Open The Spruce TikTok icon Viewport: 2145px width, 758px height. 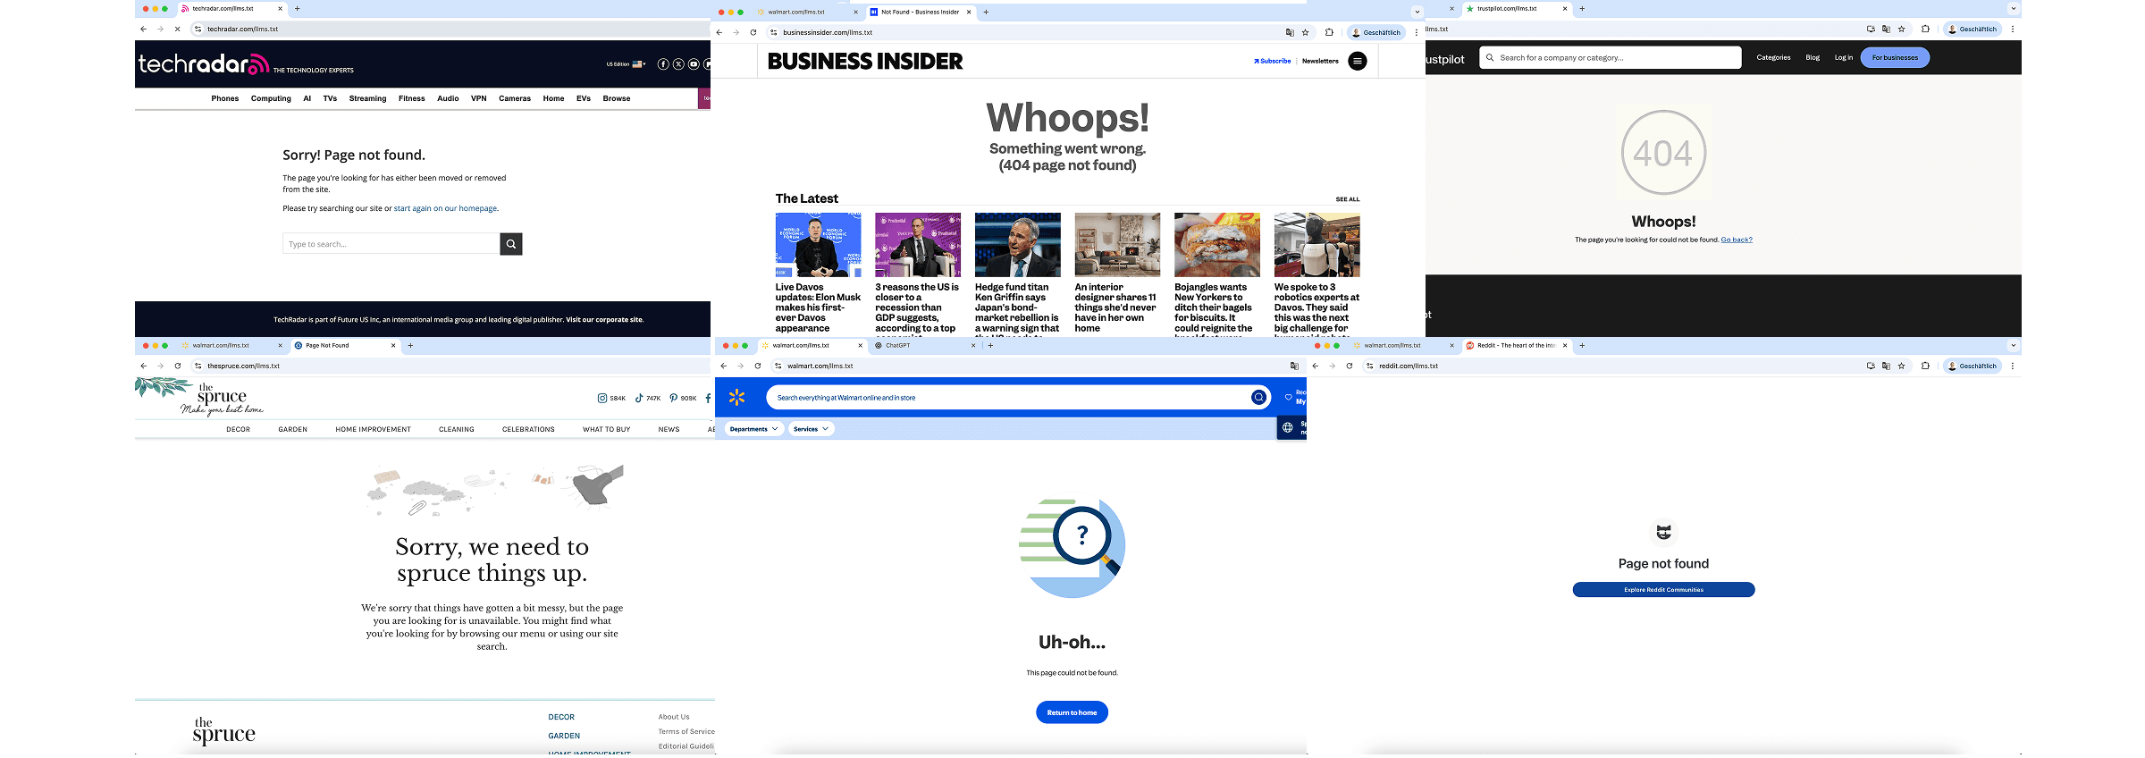[639, 398]
